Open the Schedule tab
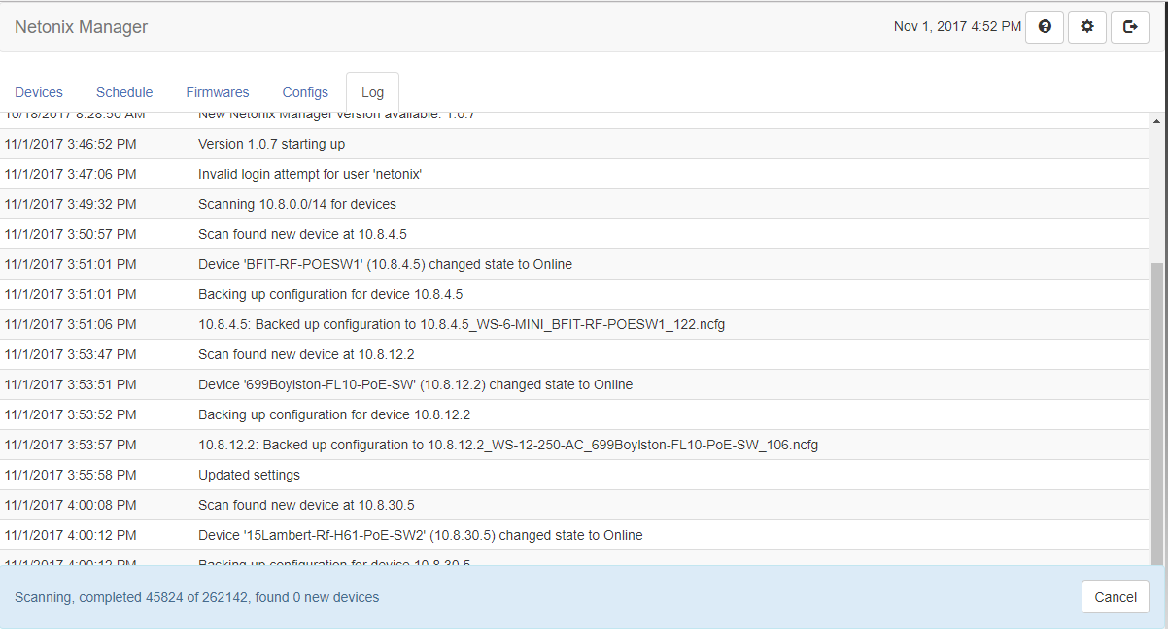Image resolution: width=1168 pixels, height=629 pixels. tap(124, 92)
